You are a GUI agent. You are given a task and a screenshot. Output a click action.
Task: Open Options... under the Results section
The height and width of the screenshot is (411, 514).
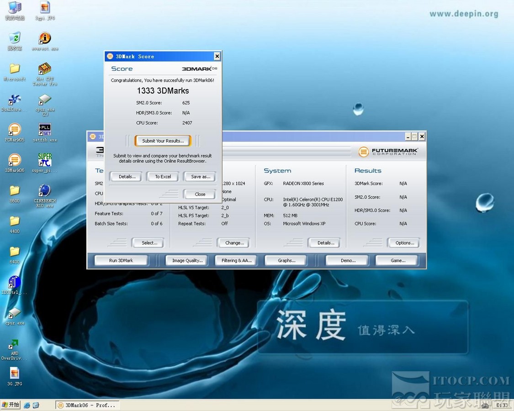[x=404, y=243]
